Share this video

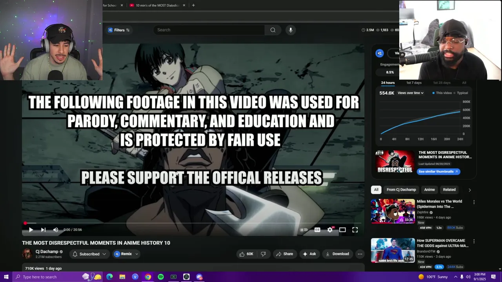click(284, 254)
